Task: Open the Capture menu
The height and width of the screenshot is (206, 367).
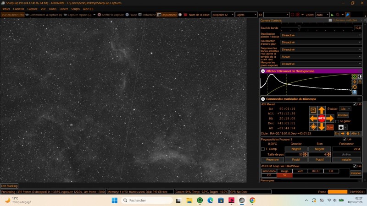Action: pos(32,9)
